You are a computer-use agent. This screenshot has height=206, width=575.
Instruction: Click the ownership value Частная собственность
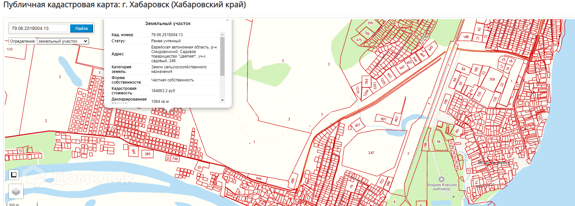[172, 80]
